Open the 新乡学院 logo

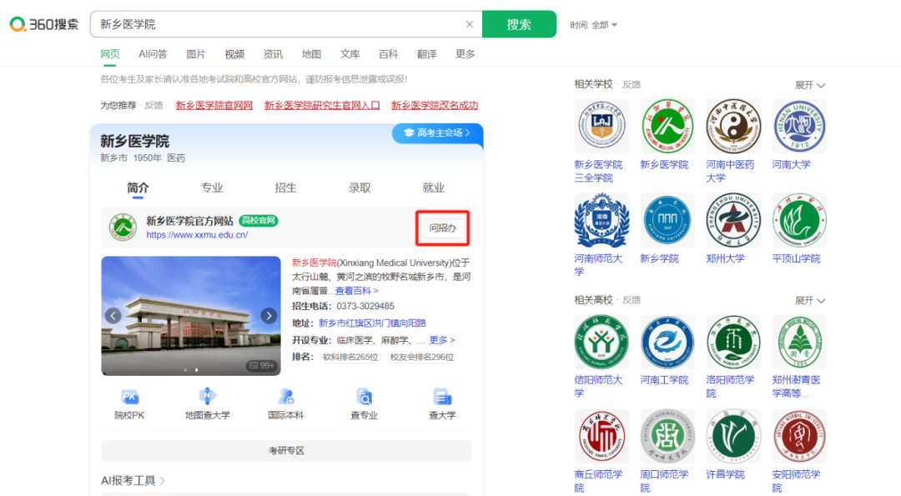coord(667,220)
